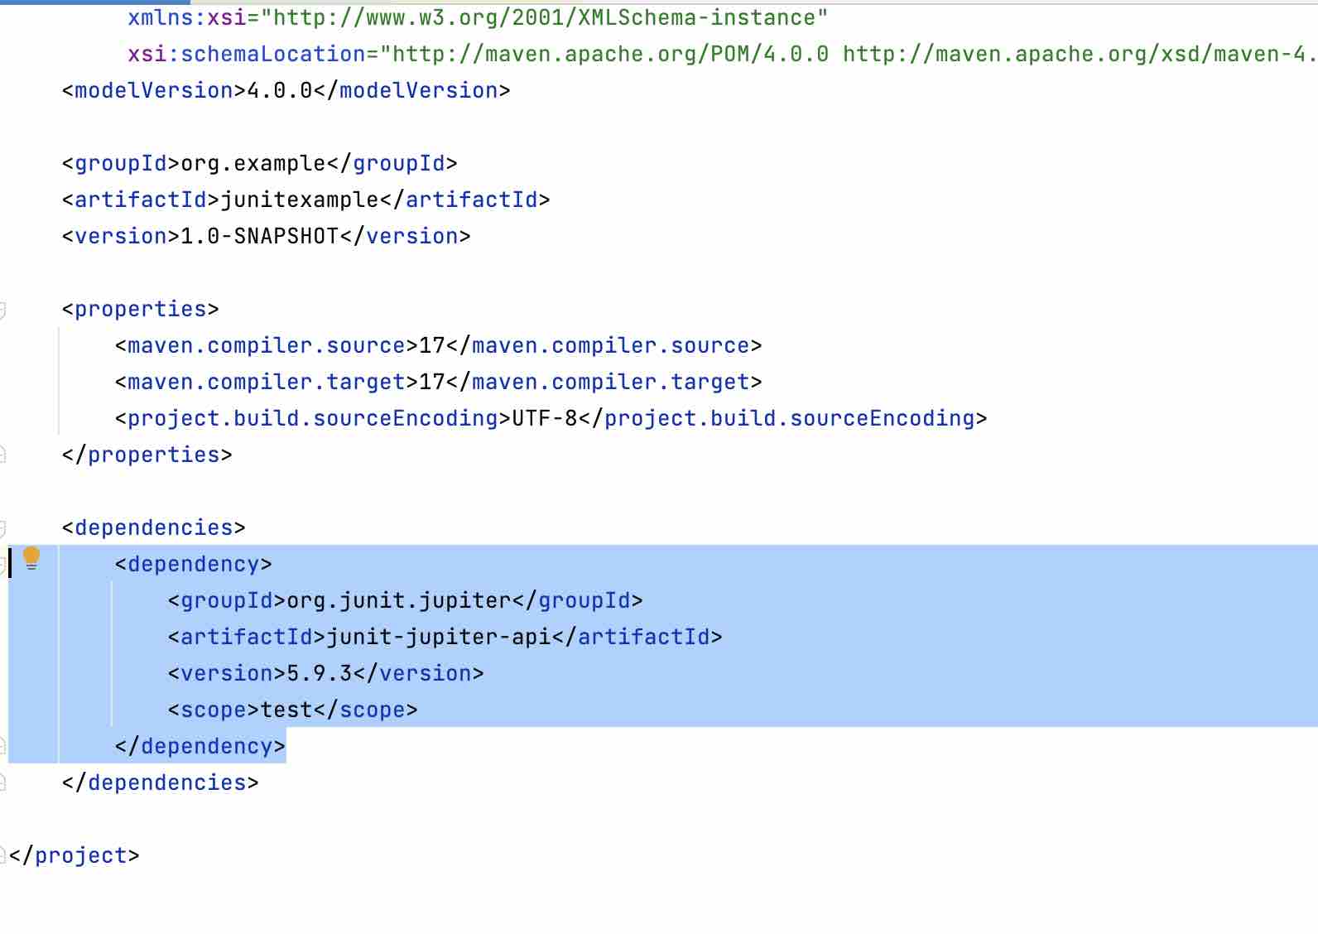The height and width of the screenshot is (934, 1318).
Task: Click the 1.0-SNAPSHOT version value
Action: (x=260, y=236)
